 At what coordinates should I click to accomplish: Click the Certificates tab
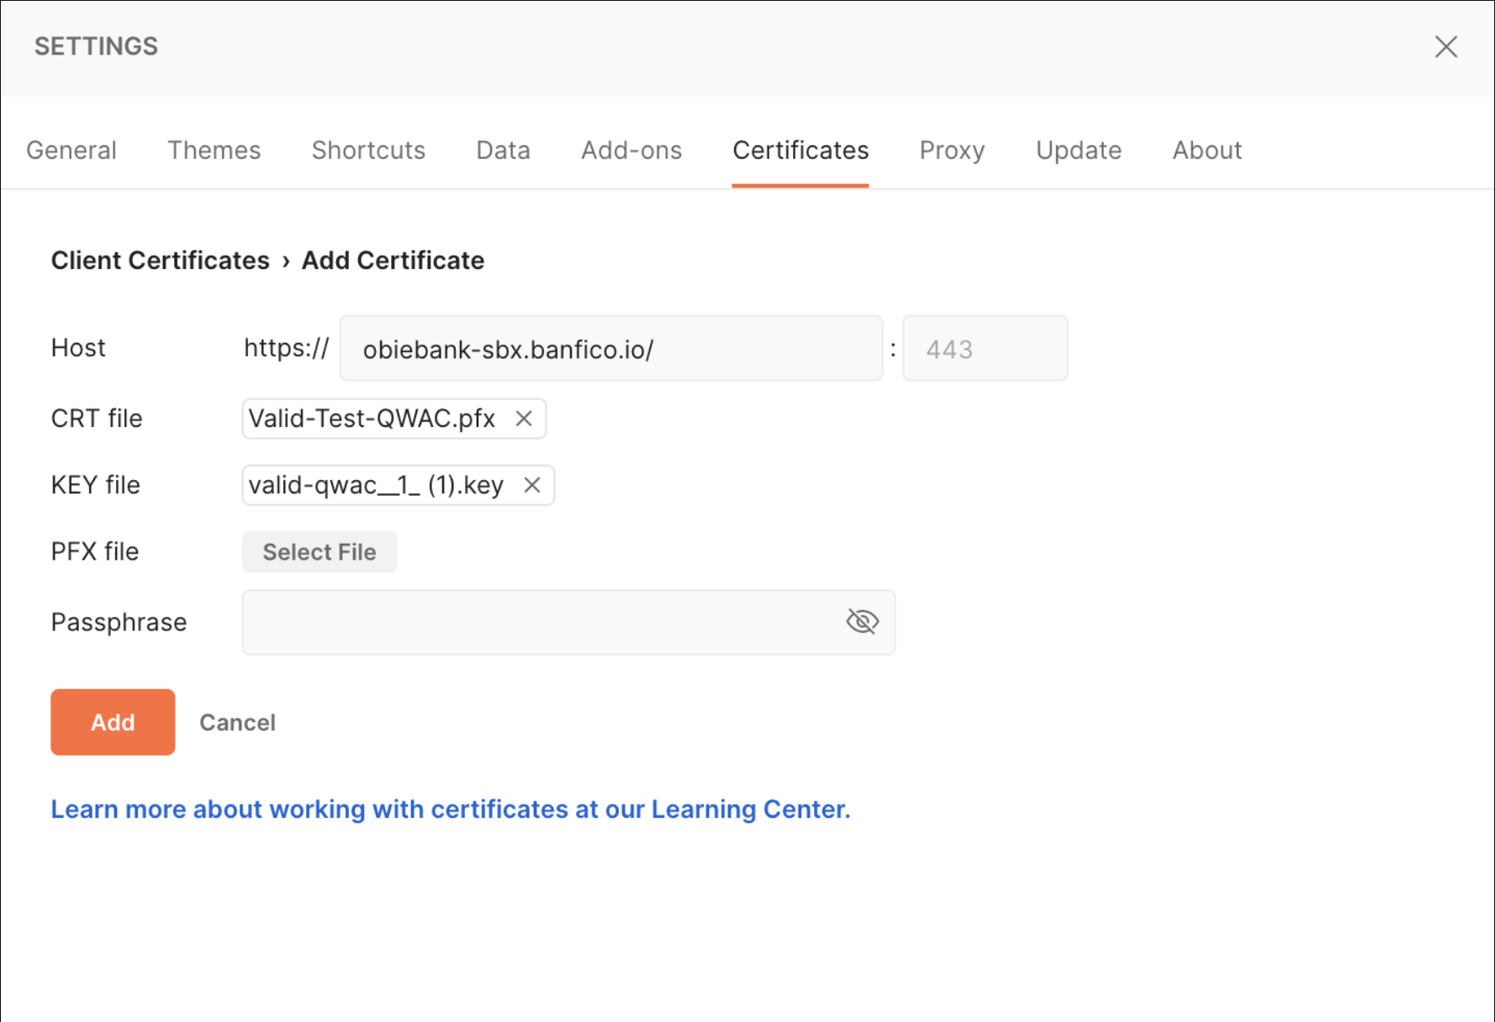(x=800, y=150)
